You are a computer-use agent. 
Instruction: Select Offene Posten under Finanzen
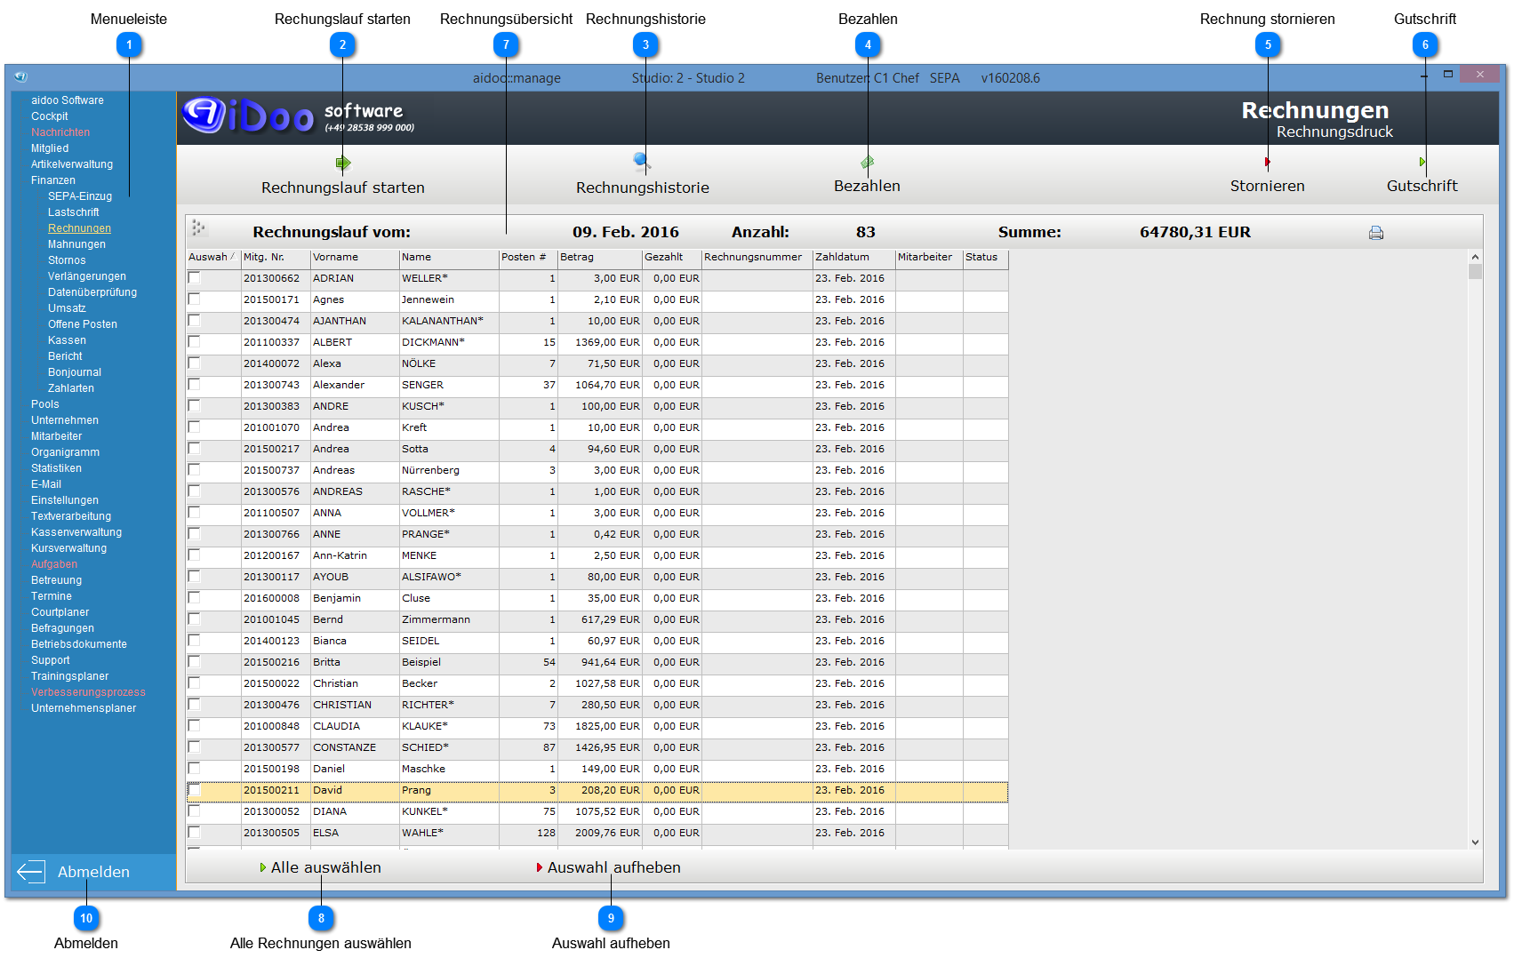83,324
